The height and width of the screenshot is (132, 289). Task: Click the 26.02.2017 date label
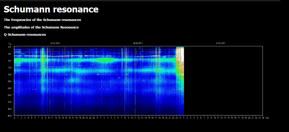(138, 43)
